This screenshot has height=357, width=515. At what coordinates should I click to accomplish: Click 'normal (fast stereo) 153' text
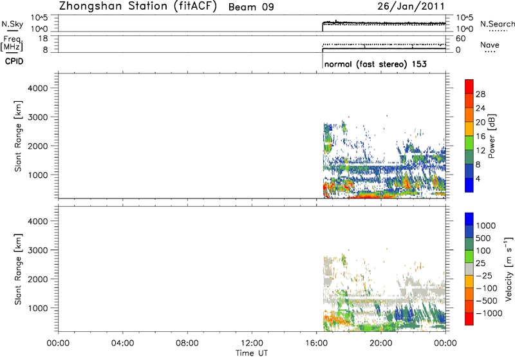[375, 64]
